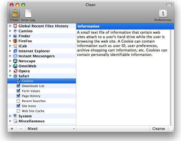Click the Global Recent Files History clock icon
The image size is (181, 141).
15,26
